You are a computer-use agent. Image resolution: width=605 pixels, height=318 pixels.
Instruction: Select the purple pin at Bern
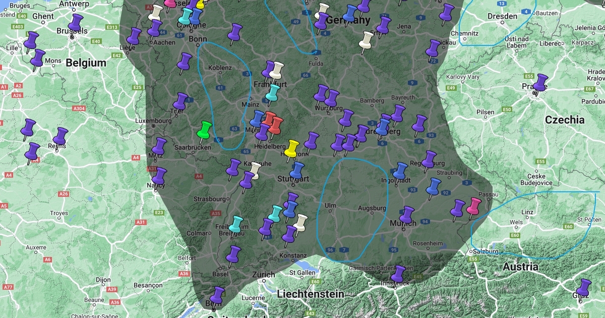tap(217, 295)
